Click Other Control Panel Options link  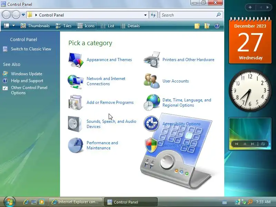pos(29,90)
